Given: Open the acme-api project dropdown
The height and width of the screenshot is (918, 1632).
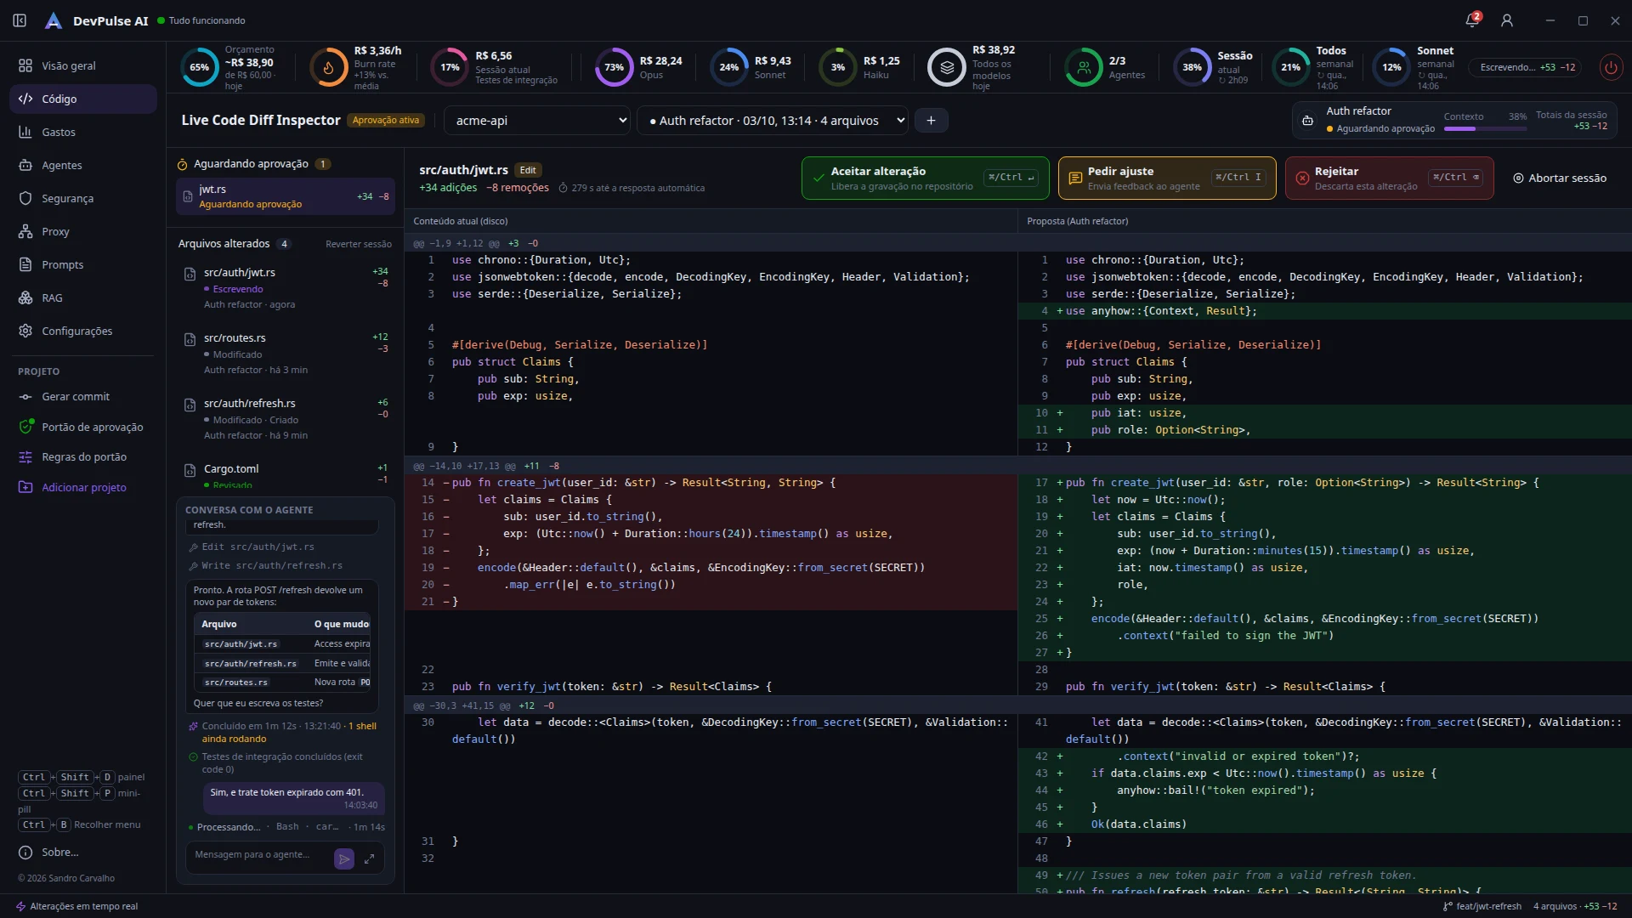Looking at the screenshot, I should [x=537, y=121].
